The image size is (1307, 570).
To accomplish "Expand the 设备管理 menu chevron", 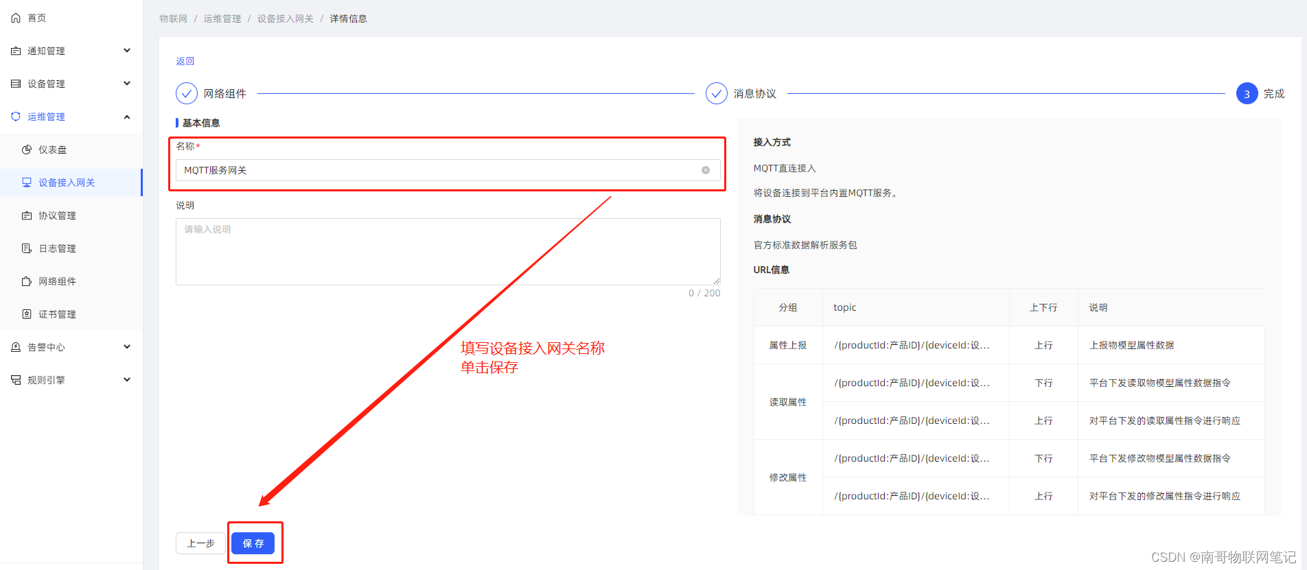I will tap(127, 83).
